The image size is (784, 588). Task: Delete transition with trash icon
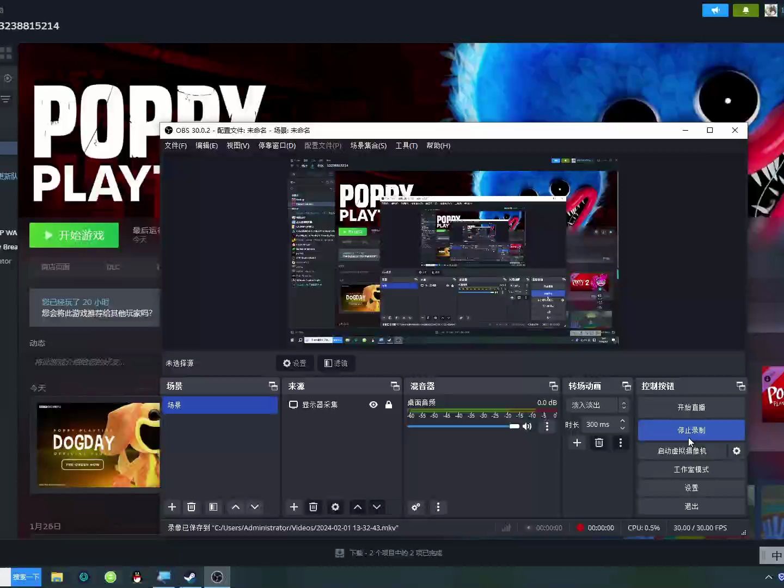599,443
